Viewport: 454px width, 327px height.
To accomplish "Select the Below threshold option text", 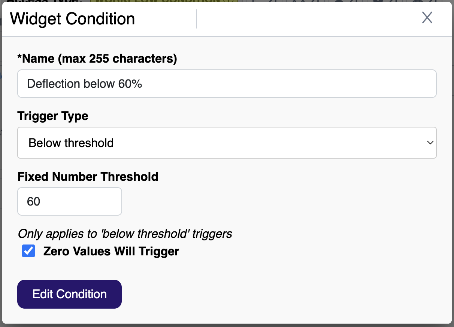I will click(x=71, y=143).
